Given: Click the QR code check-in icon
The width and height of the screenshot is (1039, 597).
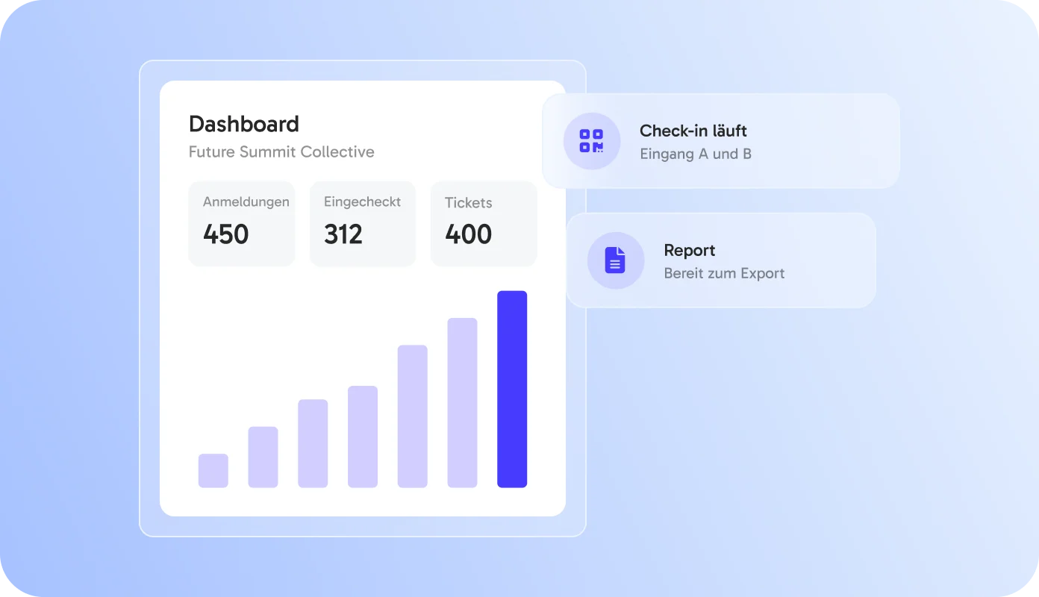Looking at the screenshot, I should [592, 141].
